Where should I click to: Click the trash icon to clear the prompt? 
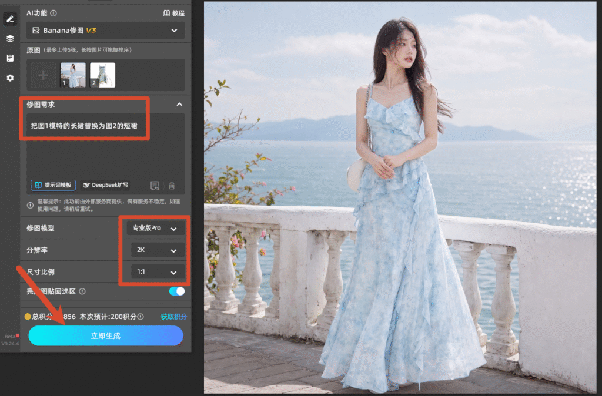pyautogui.click(x=172, y=186)
